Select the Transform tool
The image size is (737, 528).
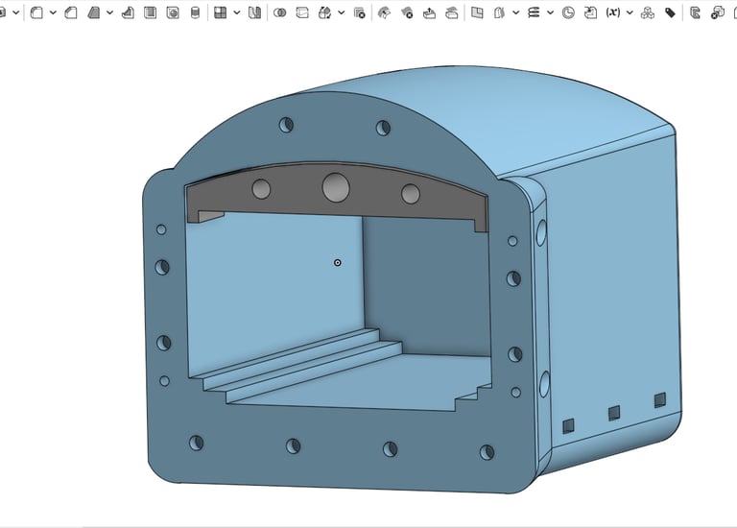click(324, 12)
